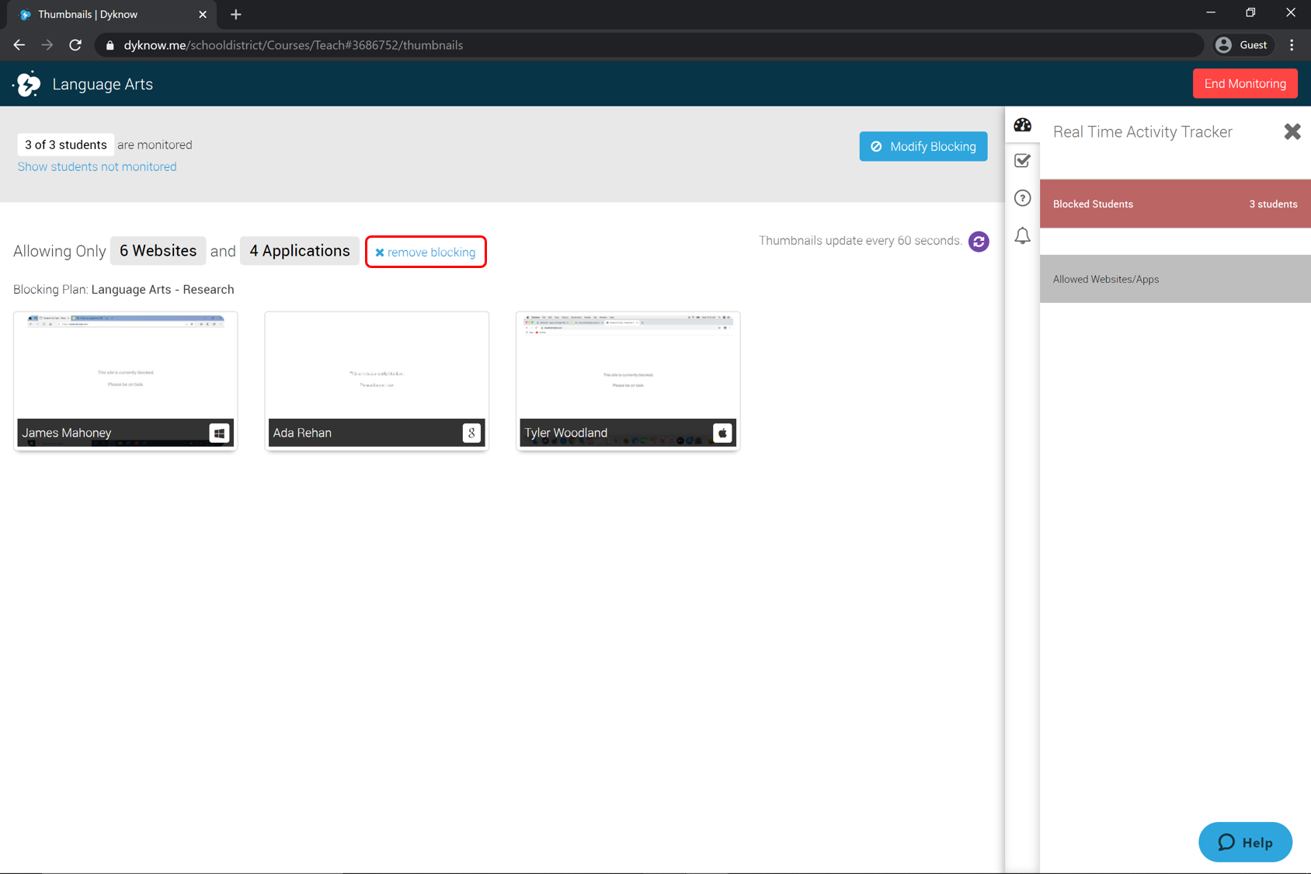Click the Google icon on Ada Rehan card
The height and width of the screenshot is (874, 1311).
point(471,433)
